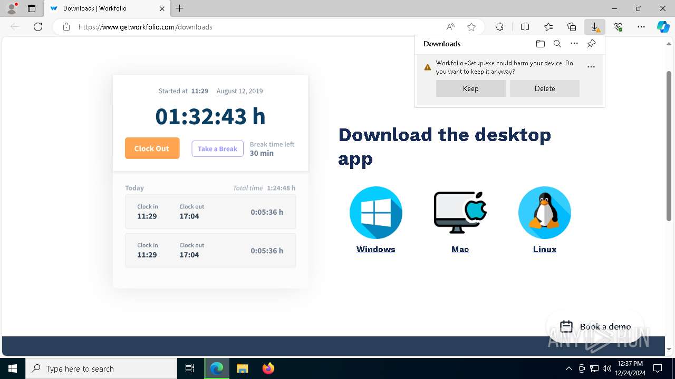
Task: Open Settings and more ellipsis menu
Action: pyautogui.click(x=641, y=27)
